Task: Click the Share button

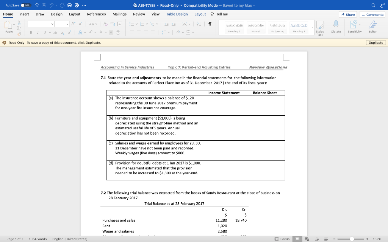Action: click(347, 14)
